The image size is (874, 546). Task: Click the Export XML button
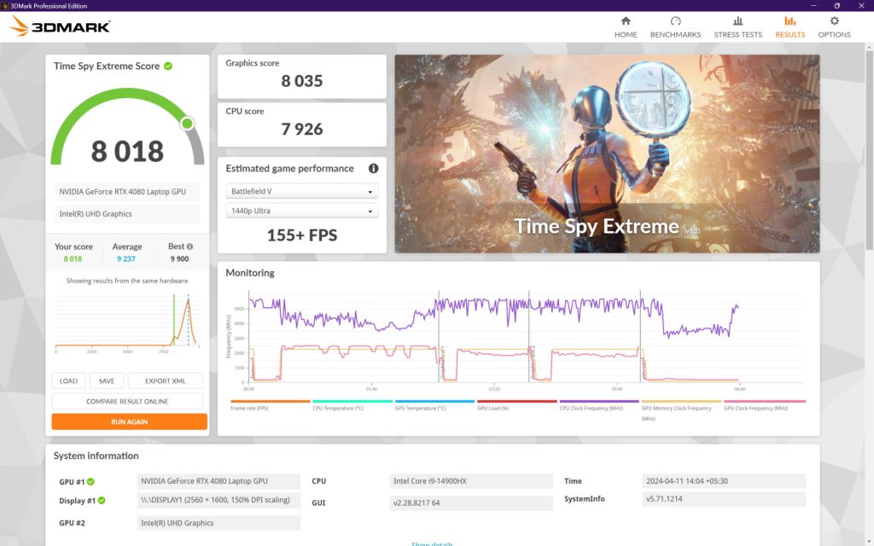click(x=165, y=381)
